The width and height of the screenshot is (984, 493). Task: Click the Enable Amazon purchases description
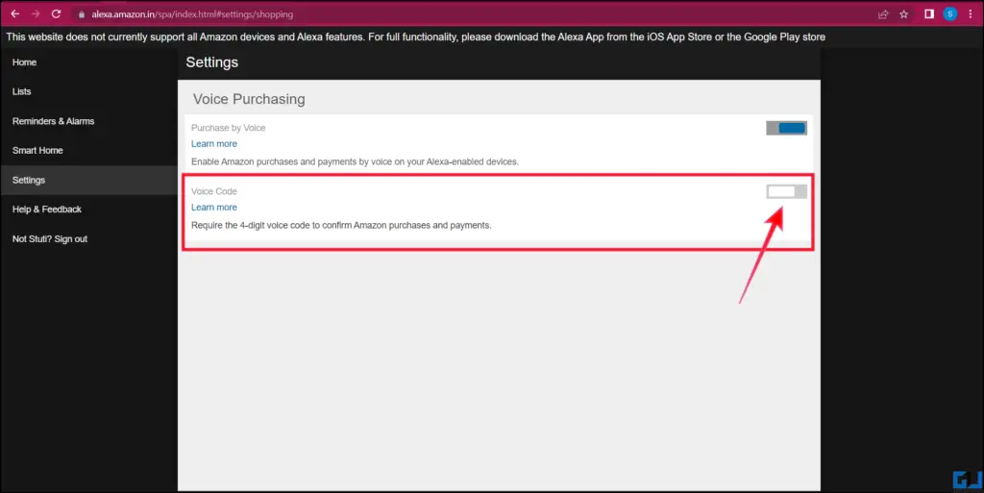coord(356,161)
